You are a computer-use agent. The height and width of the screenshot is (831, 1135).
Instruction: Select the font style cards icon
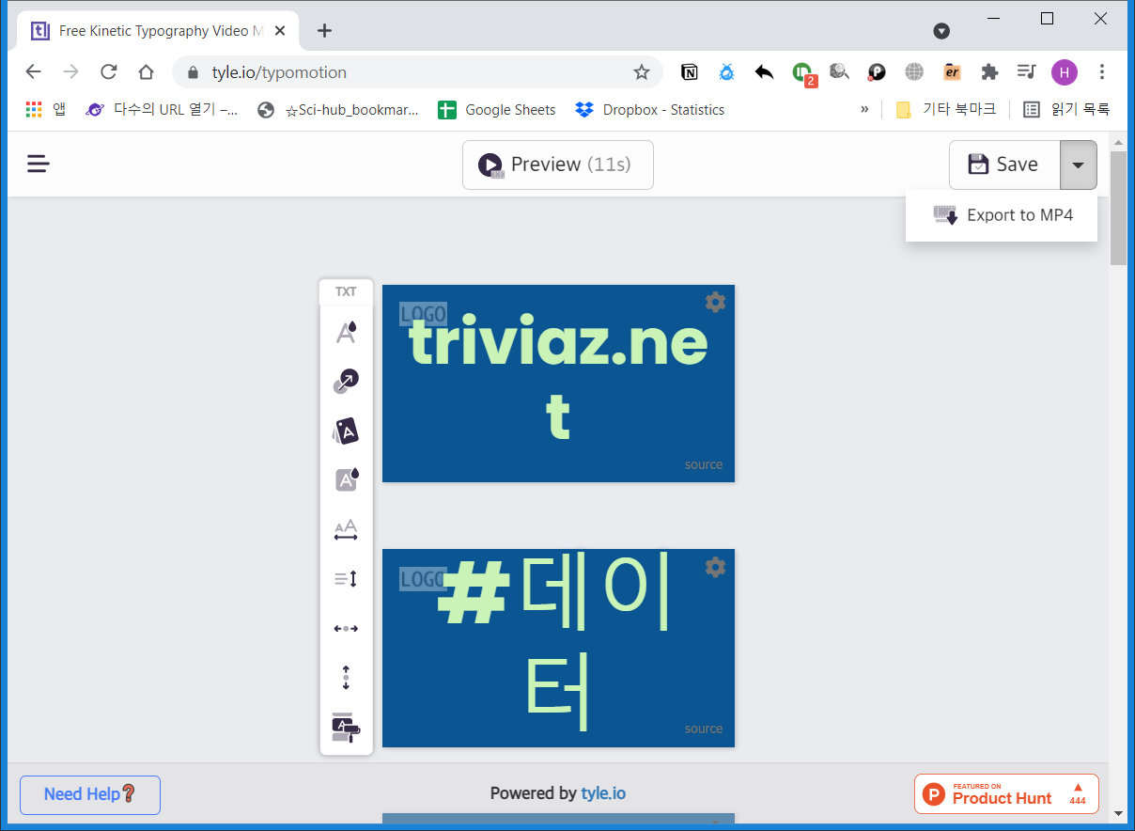pos(346,431)
